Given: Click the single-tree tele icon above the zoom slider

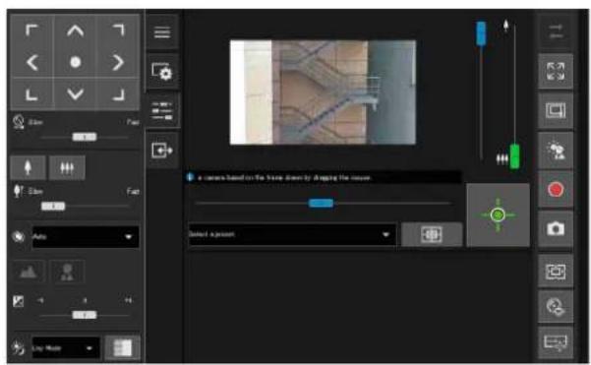Looking at the screenshot, I should 505,26.
